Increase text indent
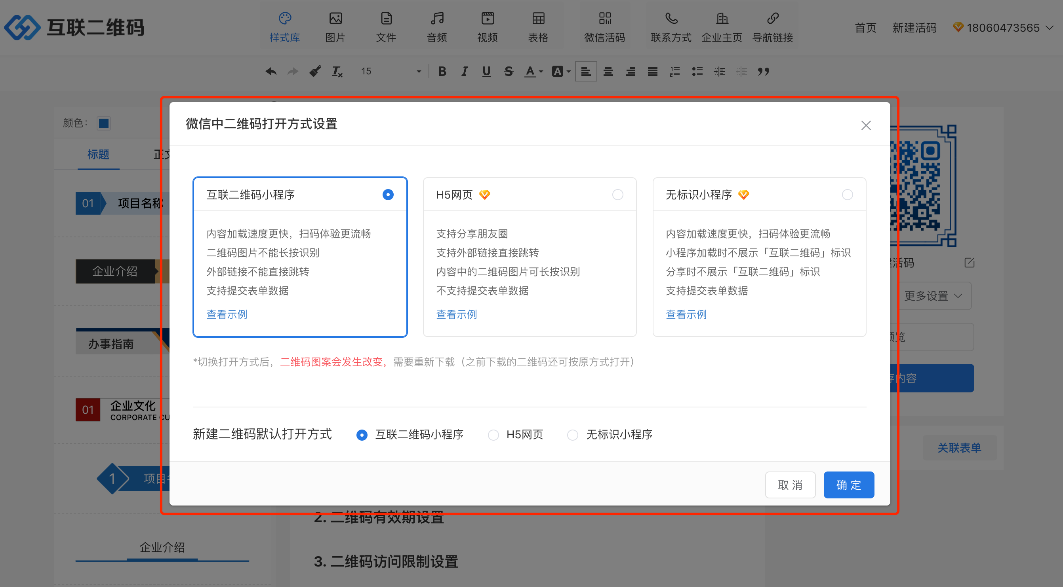 tap(719, 71)
